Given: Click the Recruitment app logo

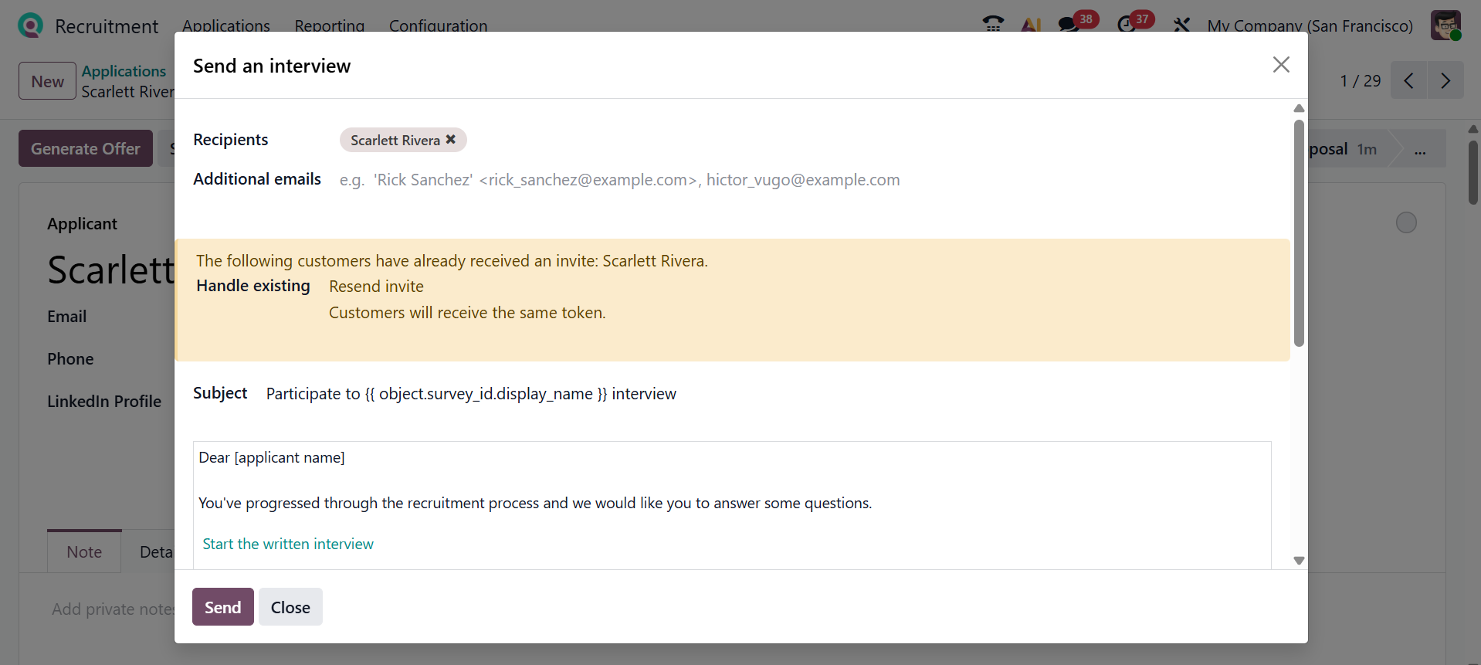Looking at the screenshot, I should click(30, 25).
